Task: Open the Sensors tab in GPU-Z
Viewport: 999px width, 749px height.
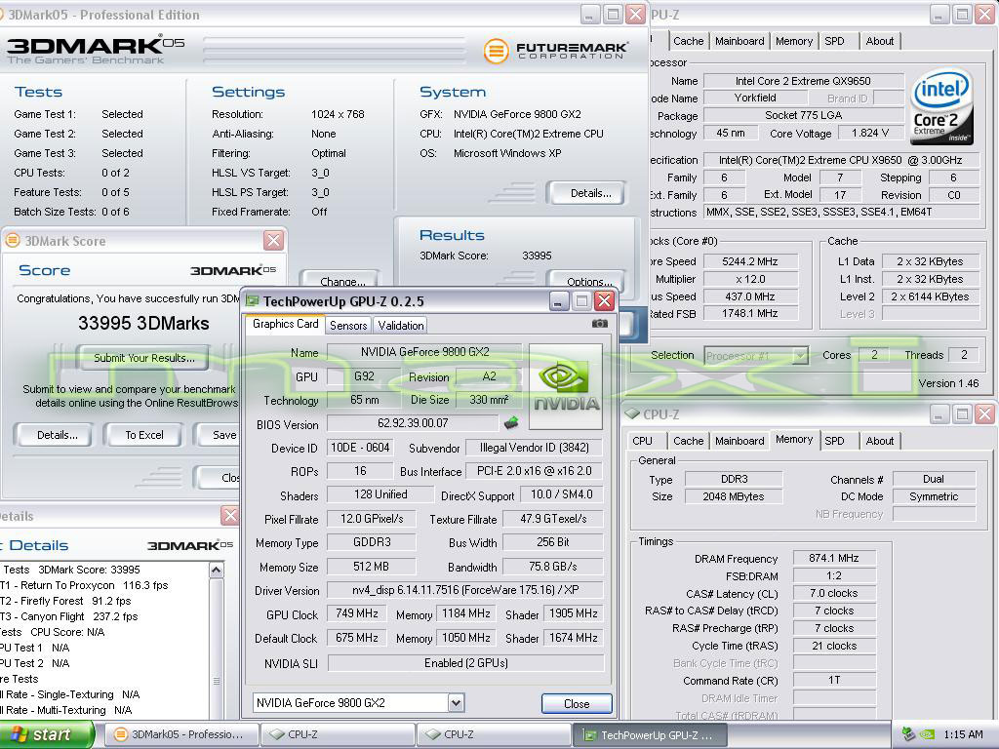Action: click(348, 325)
